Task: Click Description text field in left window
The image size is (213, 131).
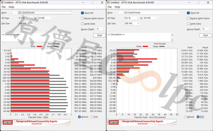Action: (x=33, y=37)
